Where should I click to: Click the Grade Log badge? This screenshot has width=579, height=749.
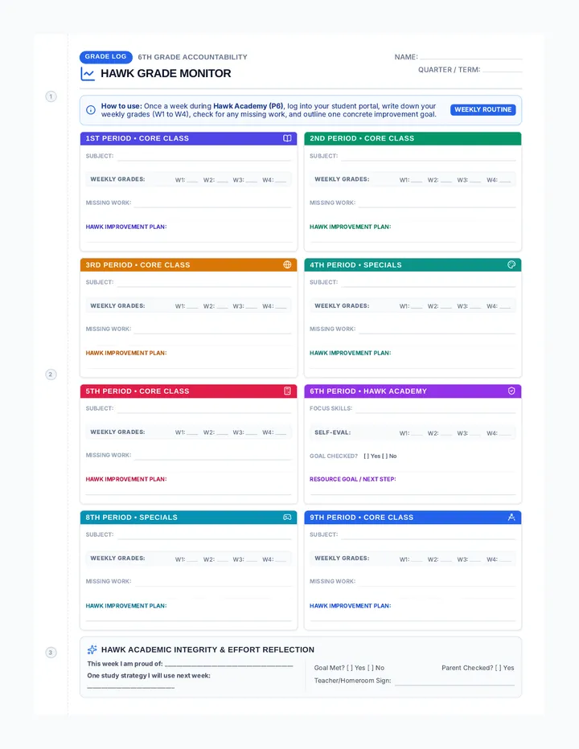pos(105,57)
